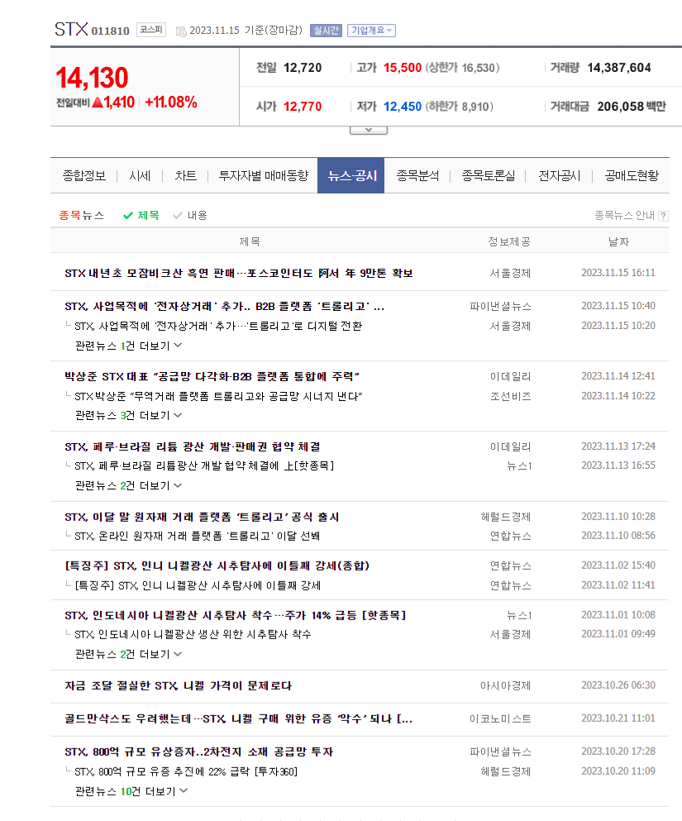
Task: Click the +11.08% change rate
Action: click(x=170, y=102)
